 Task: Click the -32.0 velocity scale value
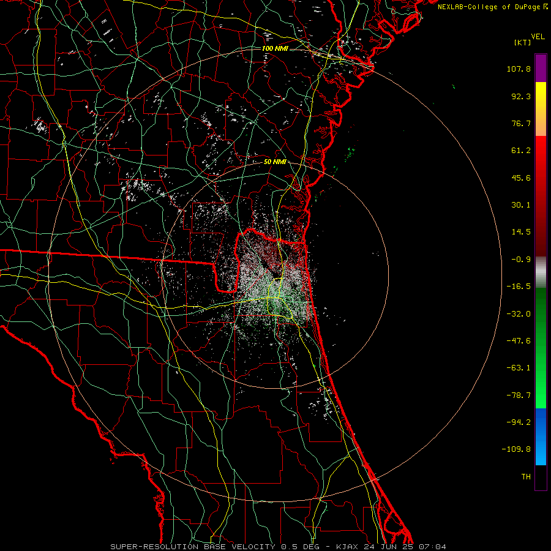[519, 314]
